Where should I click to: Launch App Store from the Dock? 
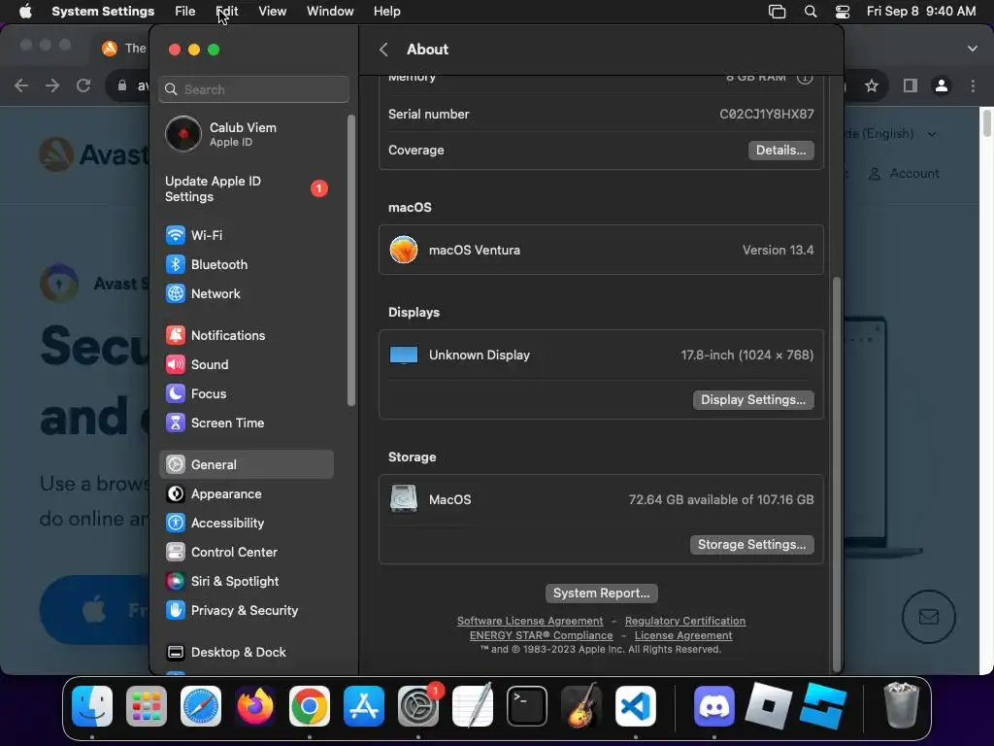364,706
